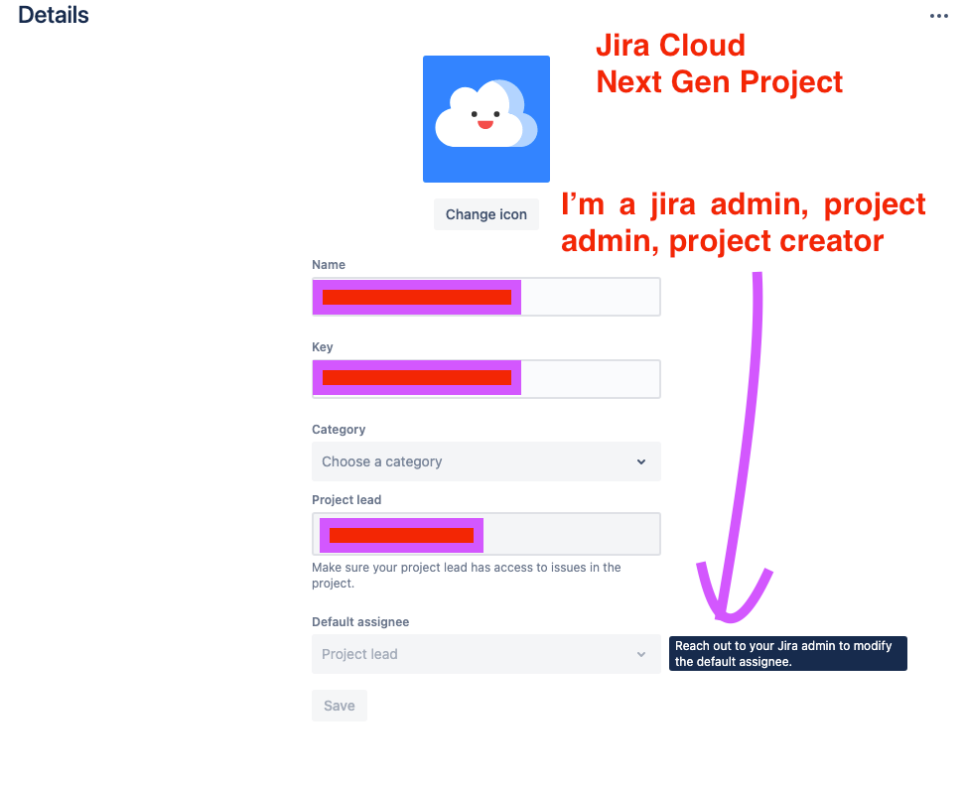Open the three-dot more actions menu

(938, 16)
